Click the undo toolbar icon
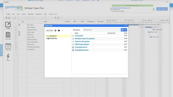 coord(22,18)
